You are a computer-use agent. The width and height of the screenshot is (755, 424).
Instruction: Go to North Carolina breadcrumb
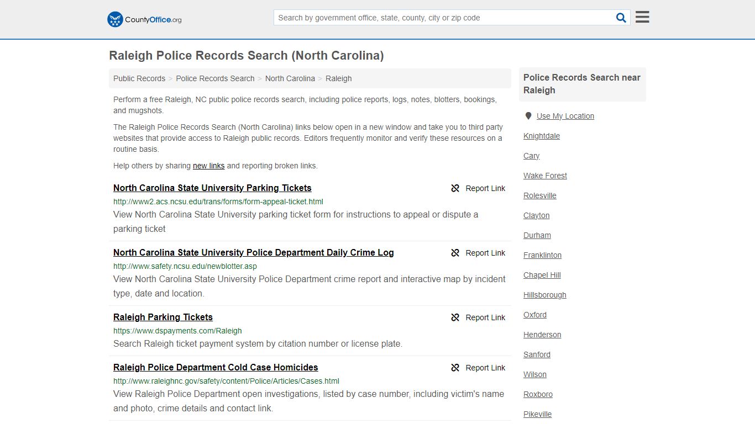290,78
